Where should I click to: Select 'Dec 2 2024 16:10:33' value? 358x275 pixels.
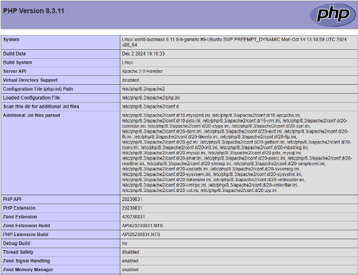click(x=143, y=54)
